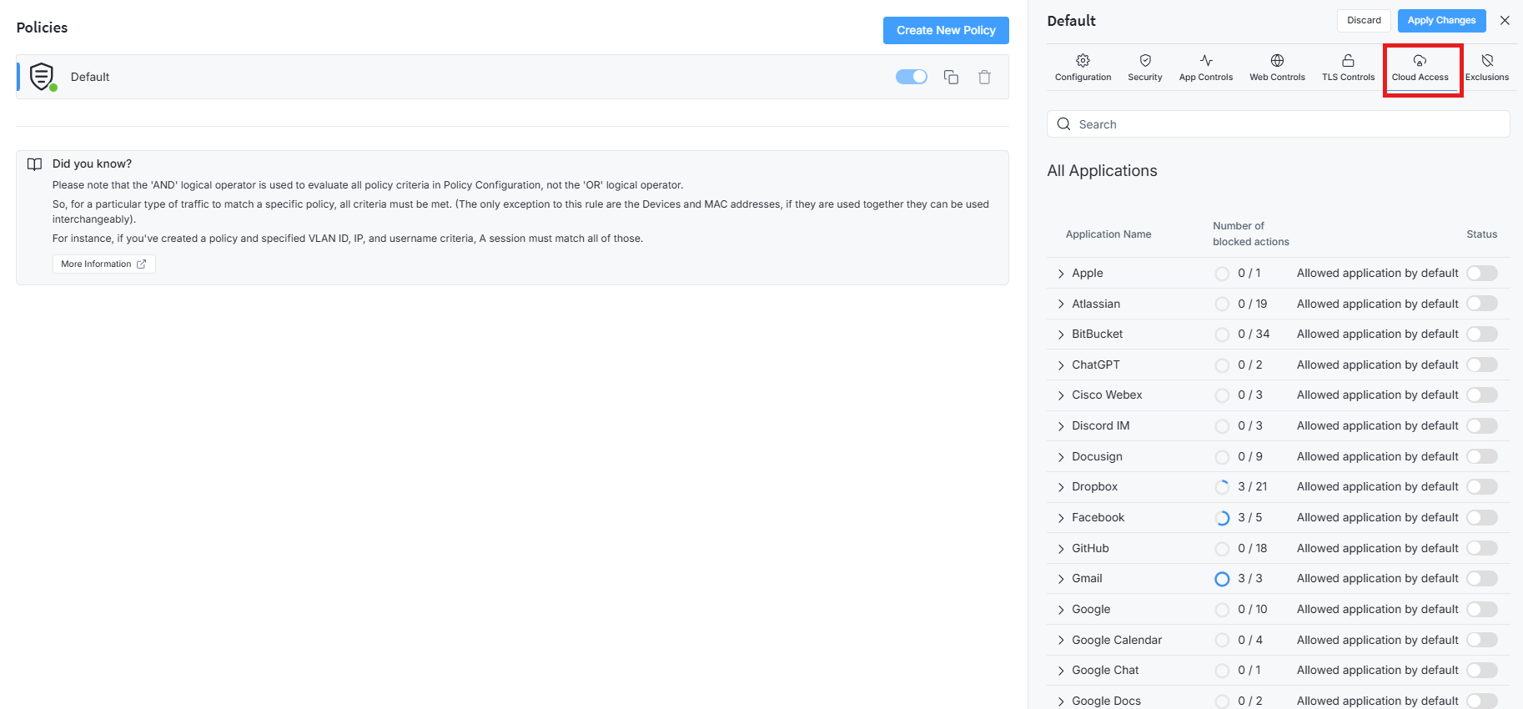Expand the BitBucket row chevron

point(1061,334)
